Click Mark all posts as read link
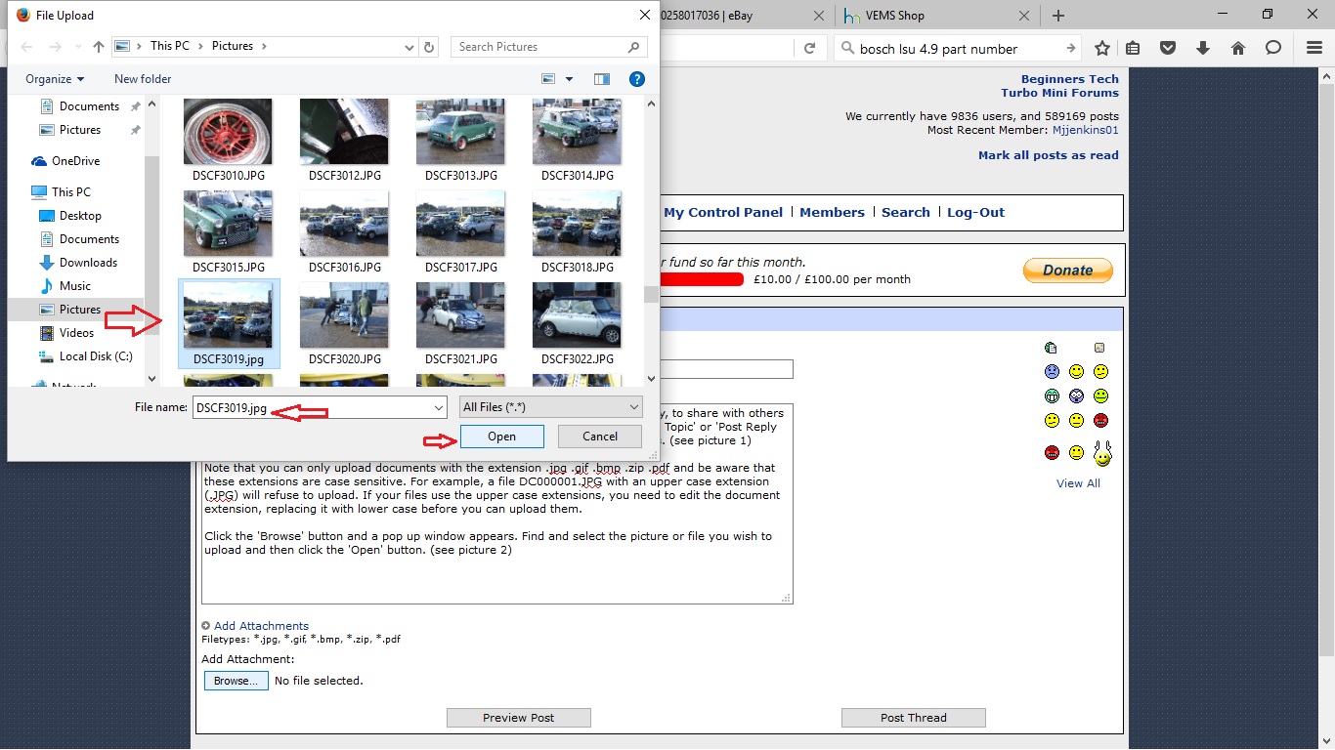Image resolution: width=1335 pixels, height=750 pixels. (x=1049, y=155)
